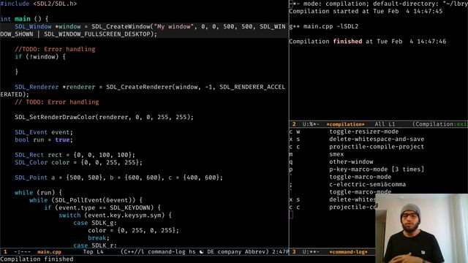468x263 pixels.
Task: Click 'if (!window) {' line
Action: point(40,57)
